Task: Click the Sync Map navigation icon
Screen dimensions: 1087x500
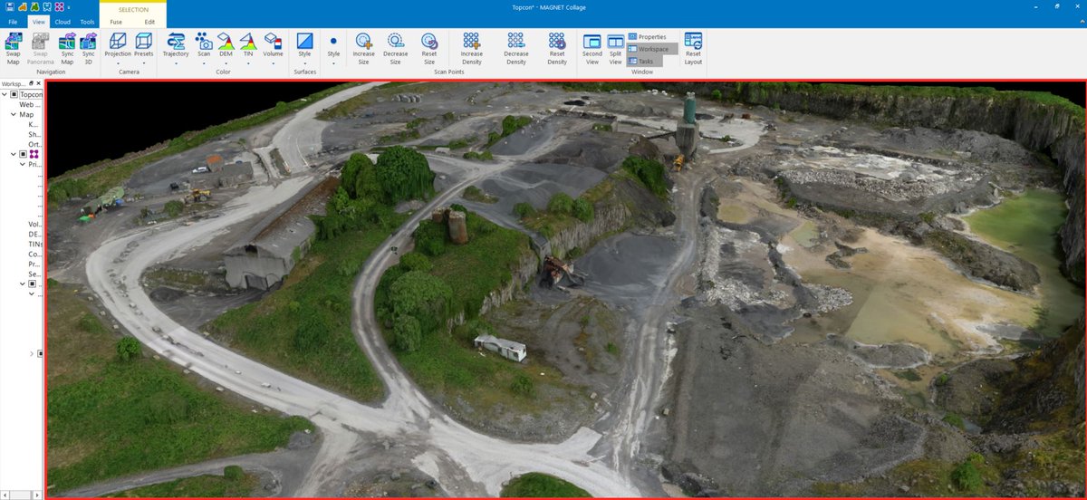Action: click(67, 41)
